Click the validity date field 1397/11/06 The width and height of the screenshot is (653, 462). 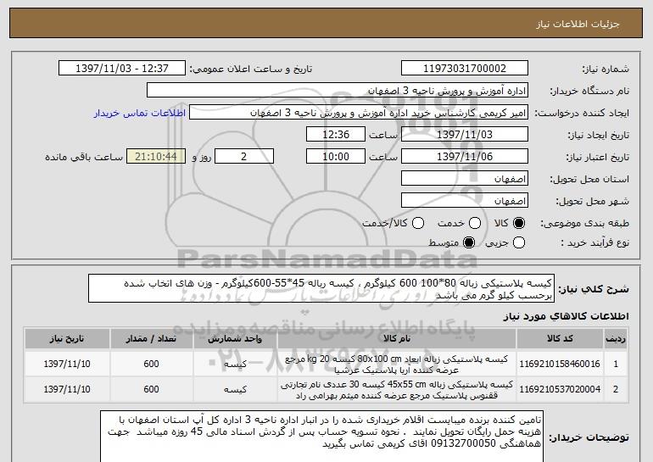point(465,157)
